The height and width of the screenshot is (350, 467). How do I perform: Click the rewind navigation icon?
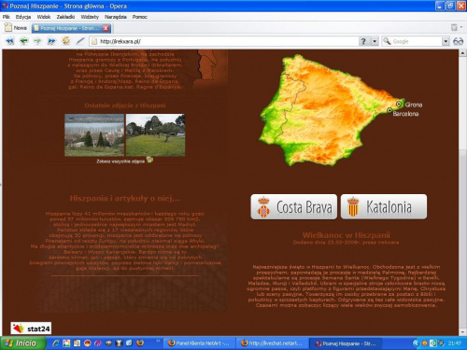click(10, 41)
